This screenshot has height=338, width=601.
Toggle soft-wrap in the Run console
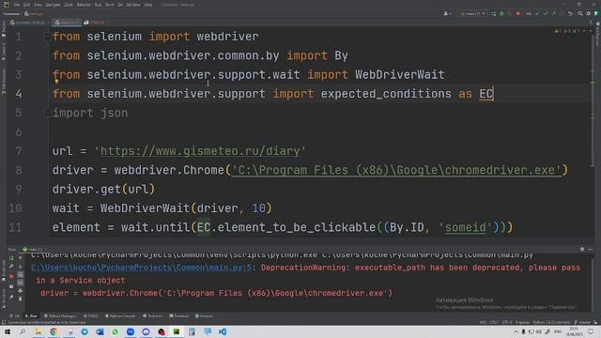21,275
